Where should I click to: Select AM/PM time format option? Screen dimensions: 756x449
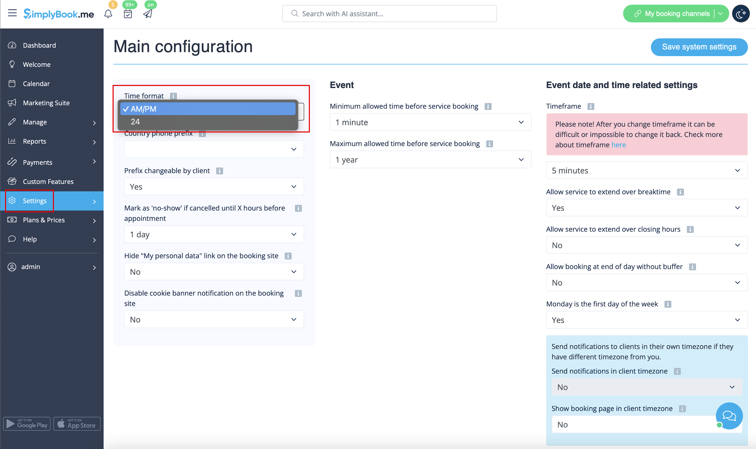208,109
